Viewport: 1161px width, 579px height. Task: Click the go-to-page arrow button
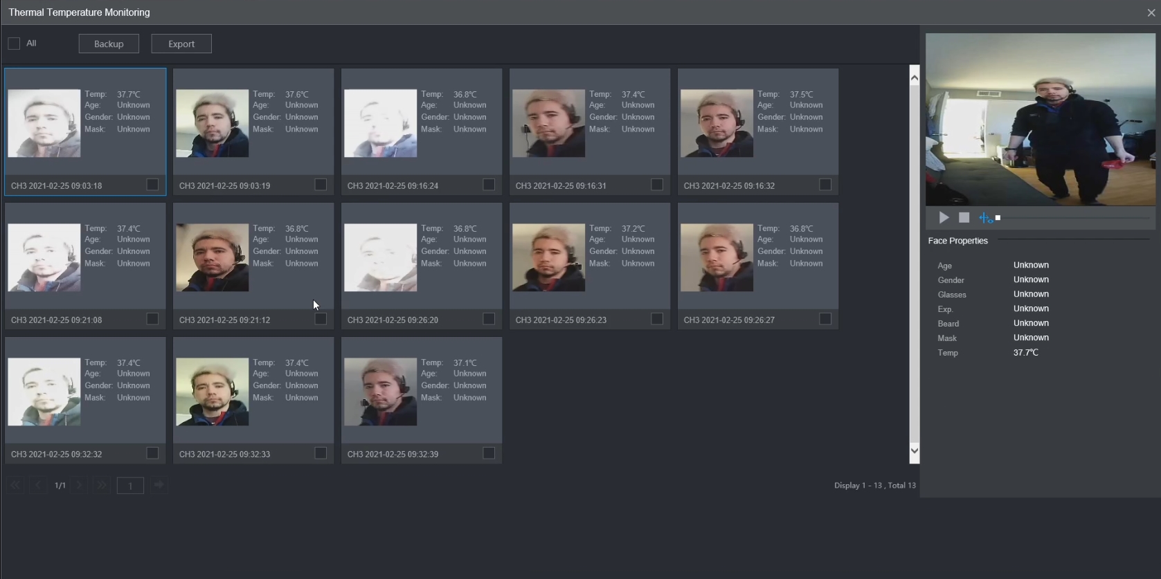point(159,485)
